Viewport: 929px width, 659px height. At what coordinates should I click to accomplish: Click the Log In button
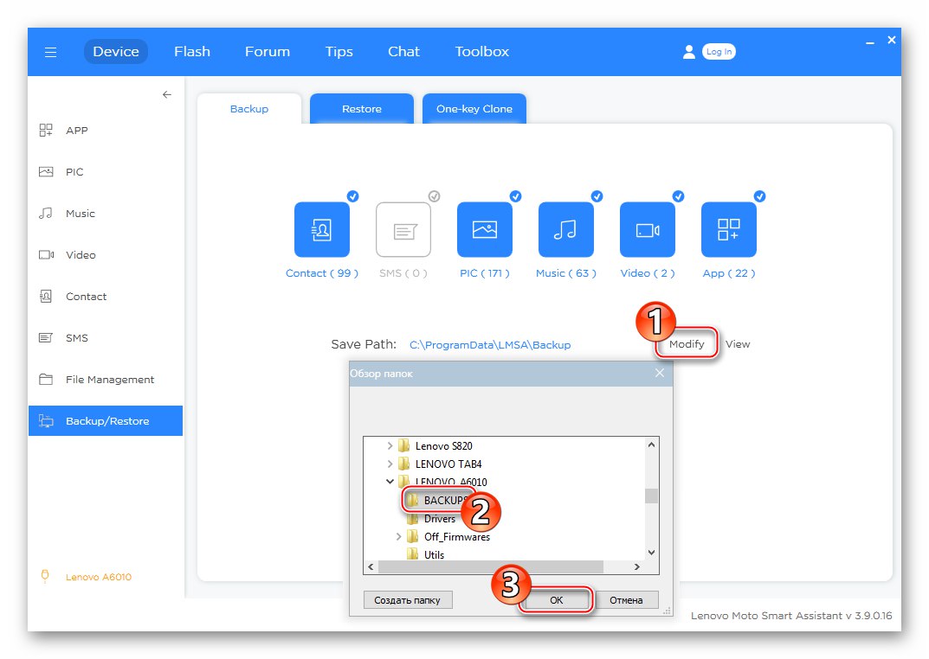click(719, 52)
